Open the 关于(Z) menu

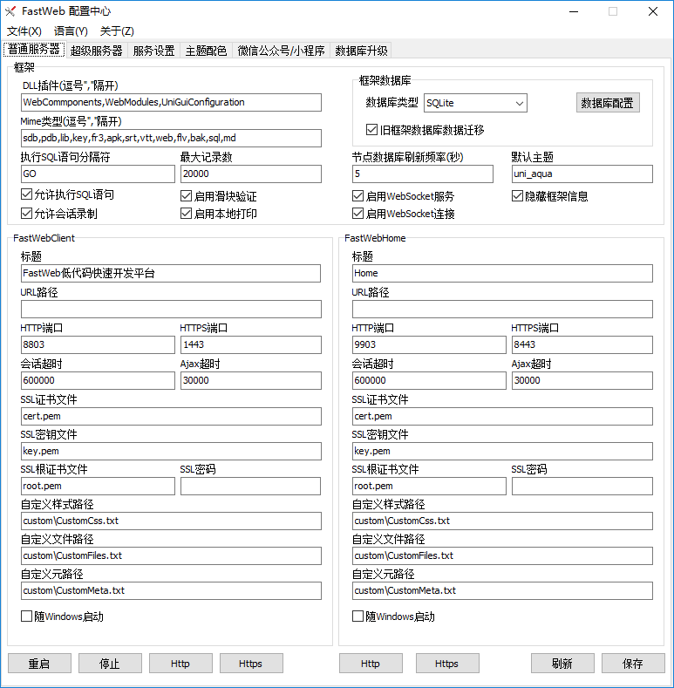pyautogui.click(x=117, y=31)
